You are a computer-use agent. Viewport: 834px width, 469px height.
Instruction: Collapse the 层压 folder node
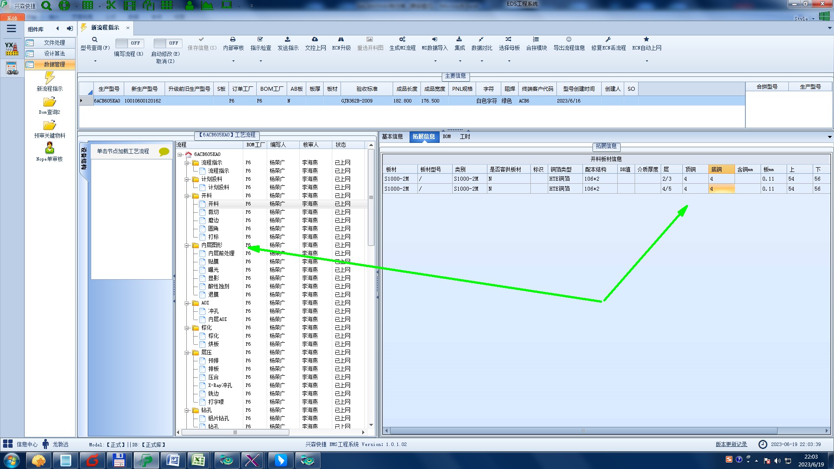coord(187,353)
